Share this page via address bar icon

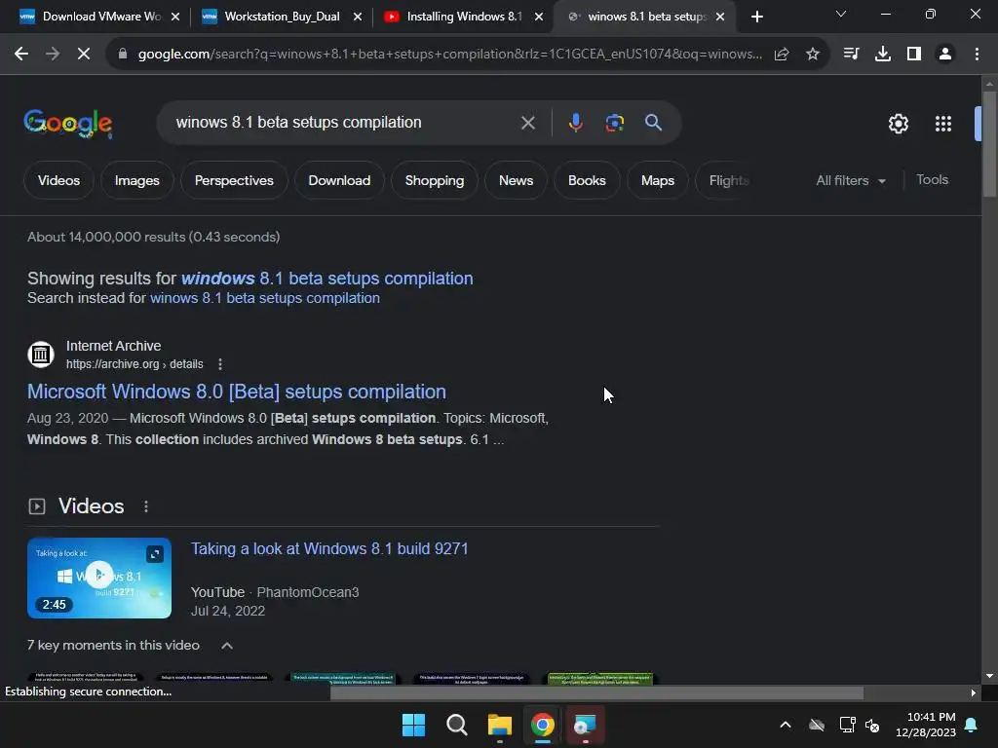pos(782,55)
